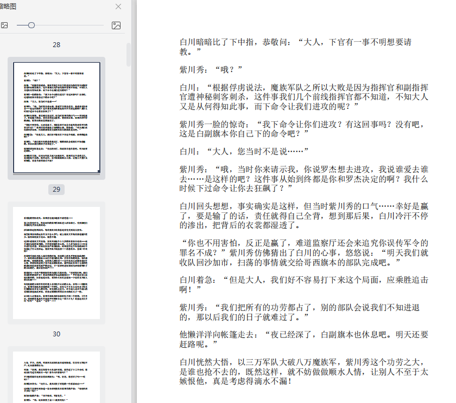Click the small-thumbnail image icon

4,25
